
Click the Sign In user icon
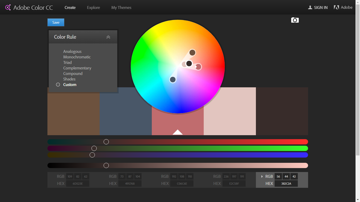click(310, 7)
